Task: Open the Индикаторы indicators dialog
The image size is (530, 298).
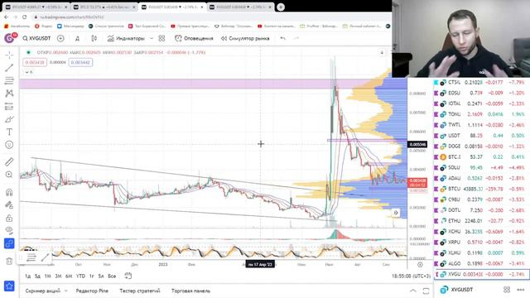Action: coord(126,39)
